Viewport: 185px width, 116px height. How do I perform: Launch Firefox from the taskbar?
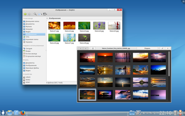(x=23, y=113)
